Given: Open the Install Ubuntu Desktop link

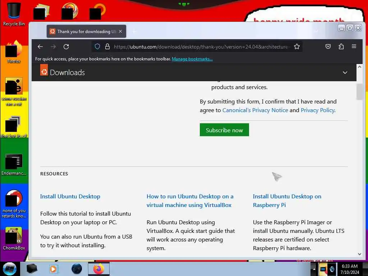Looking at the screenshot, I should (x=70, y=197).
